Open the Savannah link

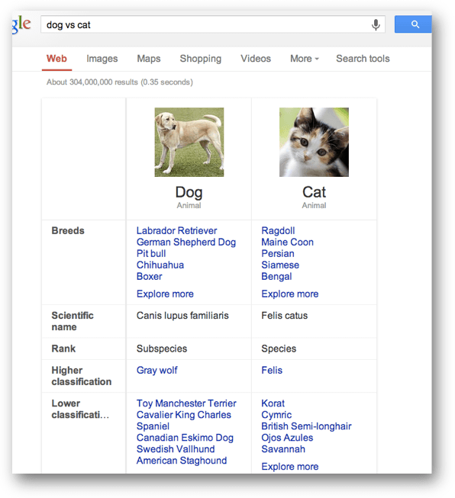pyautogui.click(x=283, y=449)
